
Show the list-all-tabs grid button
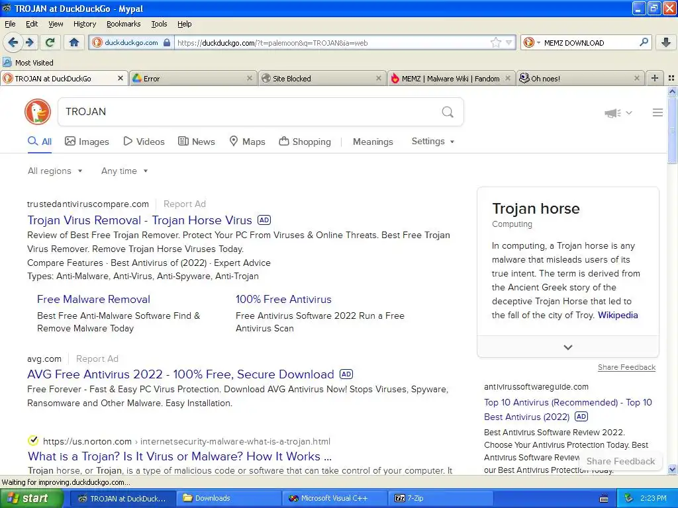(671, 78)
